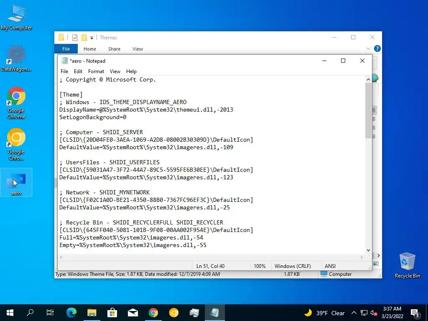Click the Copyright Microsoft Corp. comment line

[107, 80]
